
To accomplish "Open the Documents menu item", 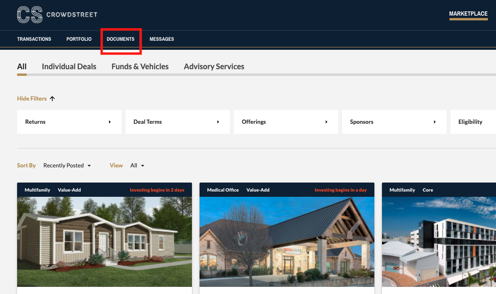I will (x=121, y=39).
